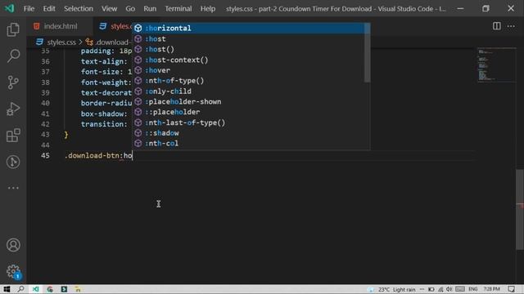The width and height of the screenshot is (524, 294).
Task: Open the Edit menu
Action: pyautogui.click(x=49, y=9)
